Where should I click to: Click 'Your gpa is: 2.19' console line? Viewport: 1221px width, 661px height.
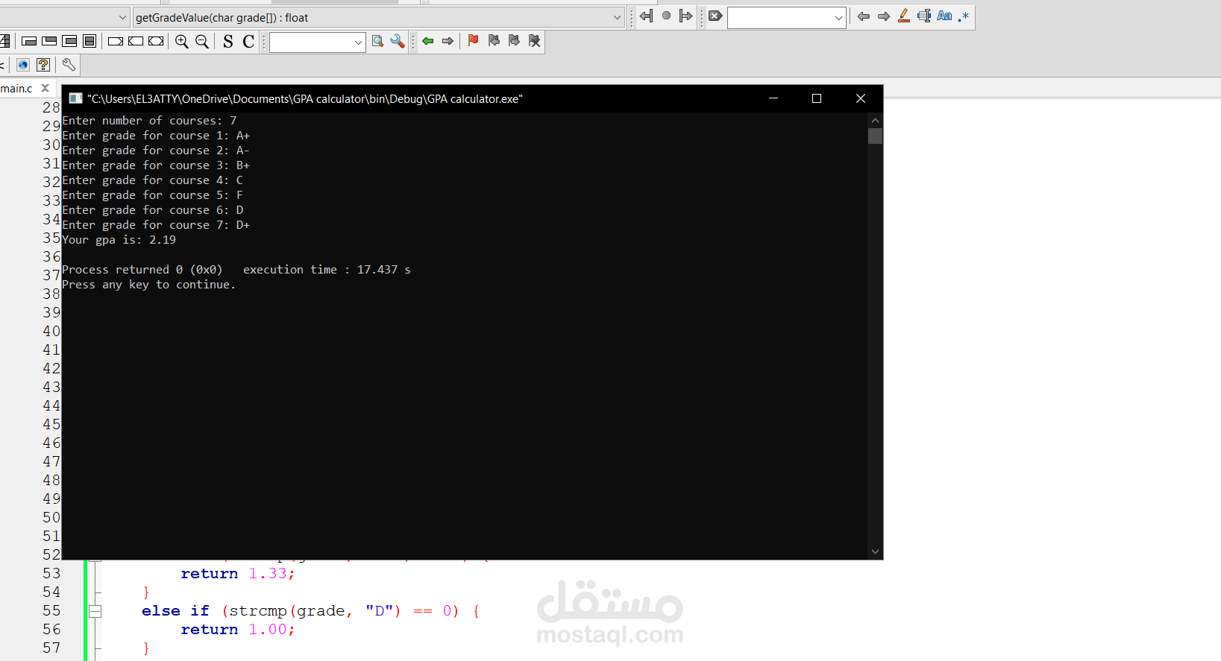tap(119, 240)
